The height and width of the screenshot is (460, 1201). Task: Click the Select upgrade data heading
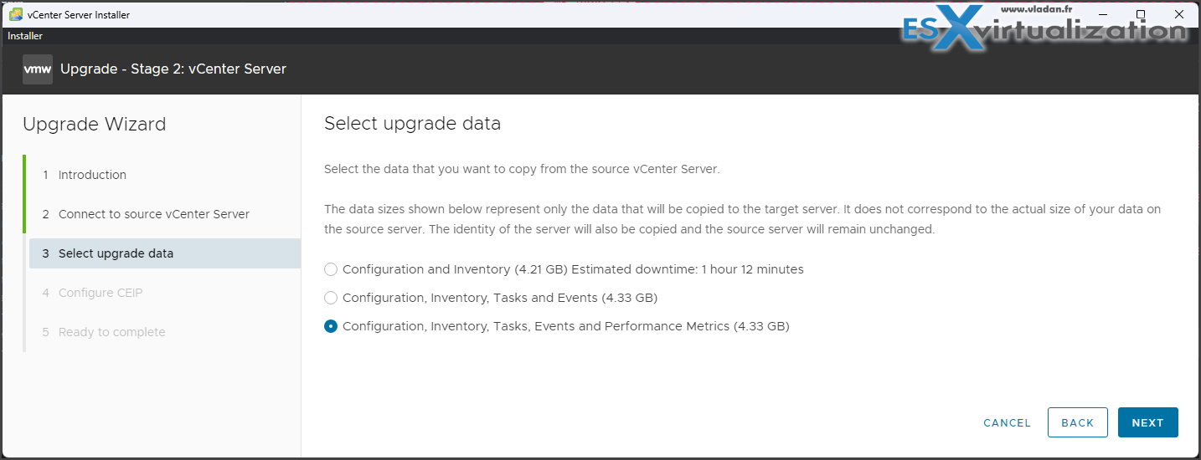[412, 124]
